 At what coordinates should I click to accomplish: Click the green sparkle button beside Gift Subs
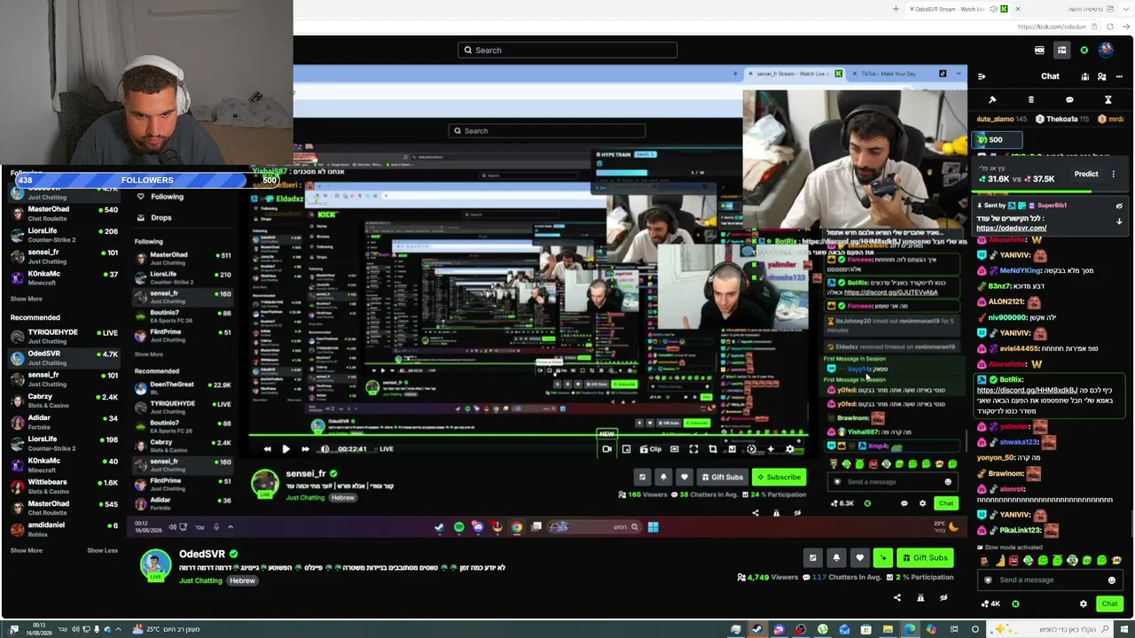[x=882, y=557]
